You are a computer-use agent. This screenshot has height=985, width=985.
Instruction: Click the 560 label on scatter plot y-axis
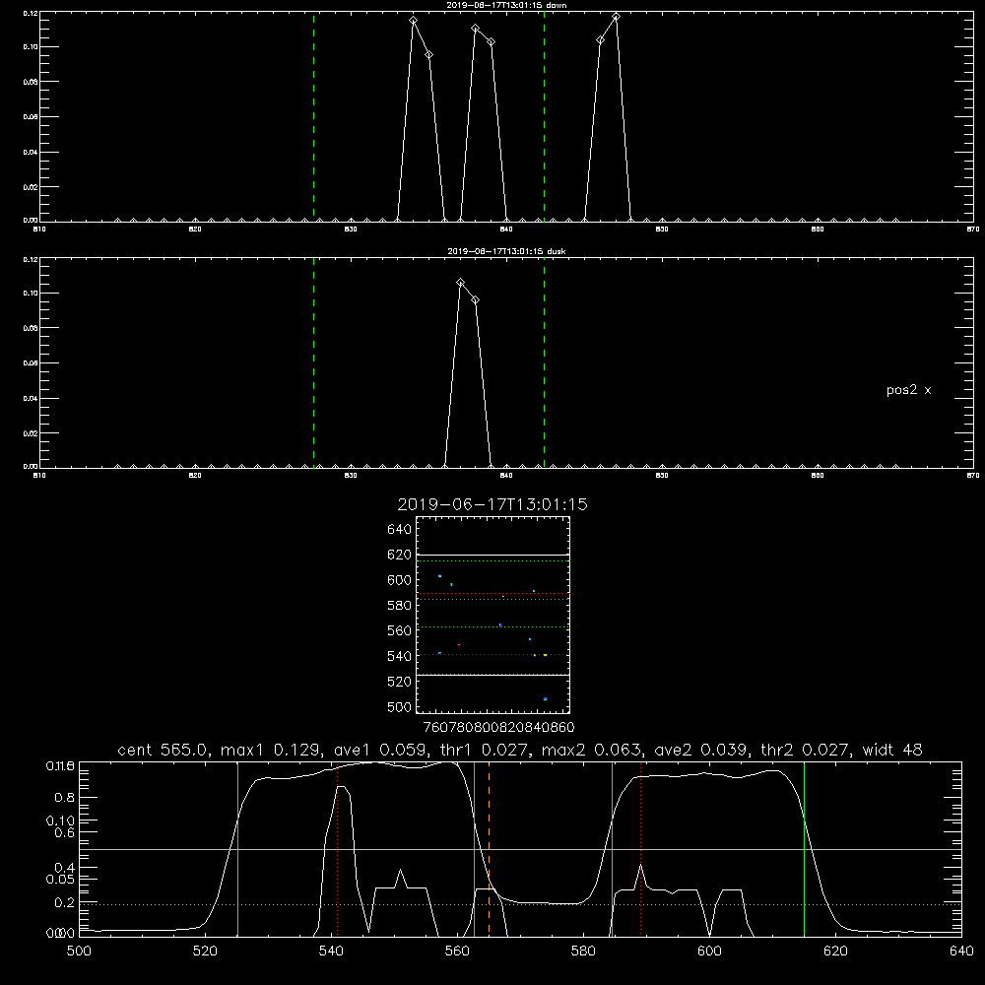point(399,630)
